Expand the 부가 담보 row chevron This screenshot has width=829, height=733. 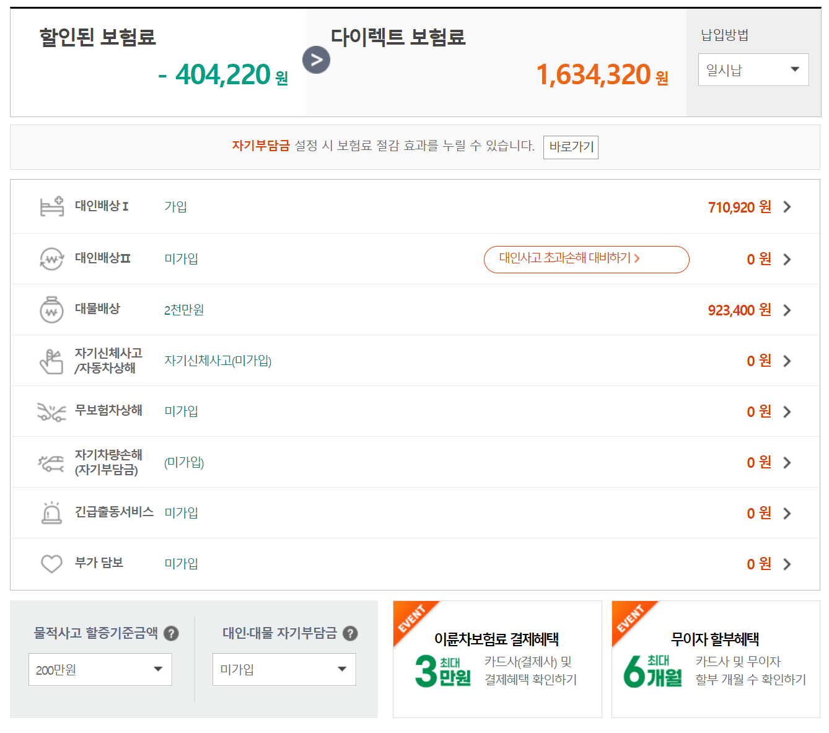pos(787,564)
